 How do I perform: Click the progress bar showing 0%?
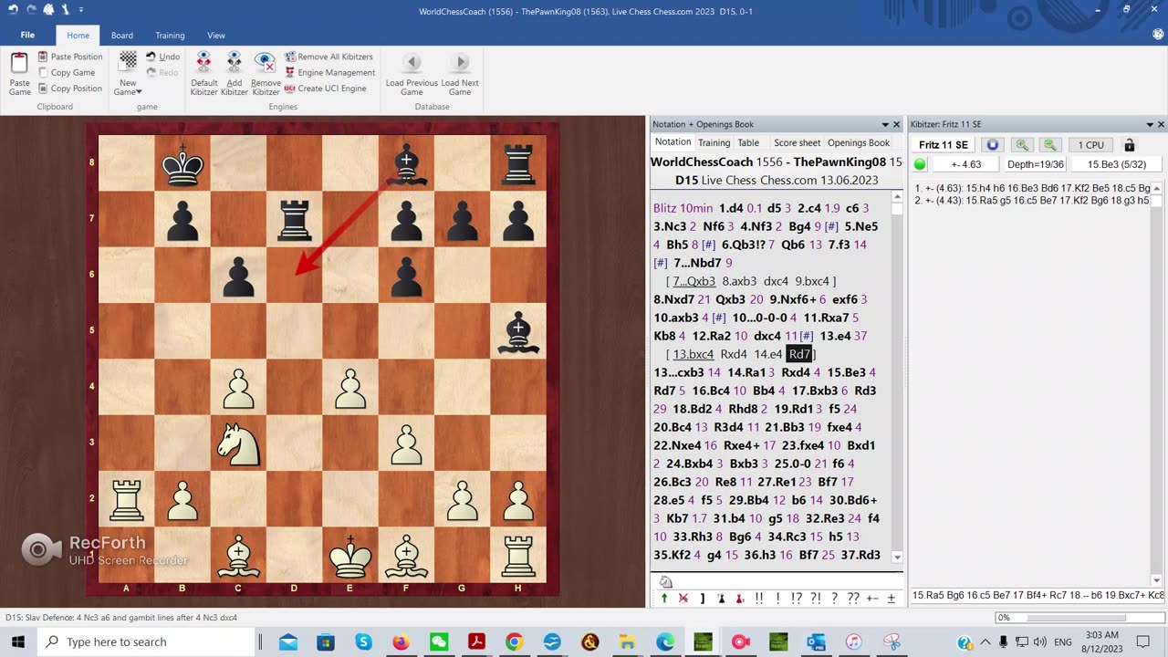coord(1079,618)
